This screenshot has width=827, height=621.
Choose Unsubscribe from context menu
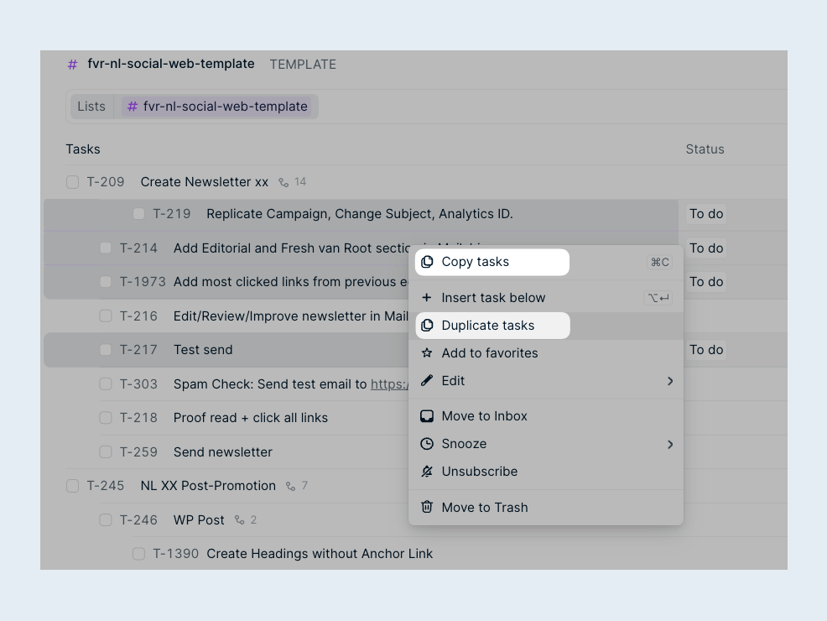tap(546, 471)
